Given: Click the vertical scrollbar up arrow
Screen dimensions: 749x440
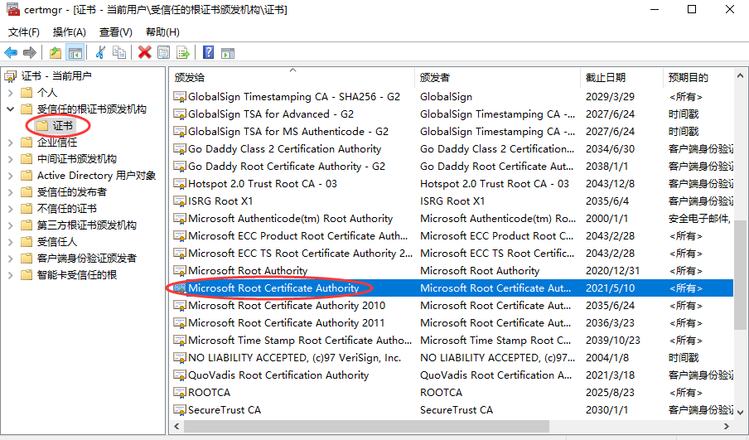Looking at the screenshot, I should click(740, 75).
